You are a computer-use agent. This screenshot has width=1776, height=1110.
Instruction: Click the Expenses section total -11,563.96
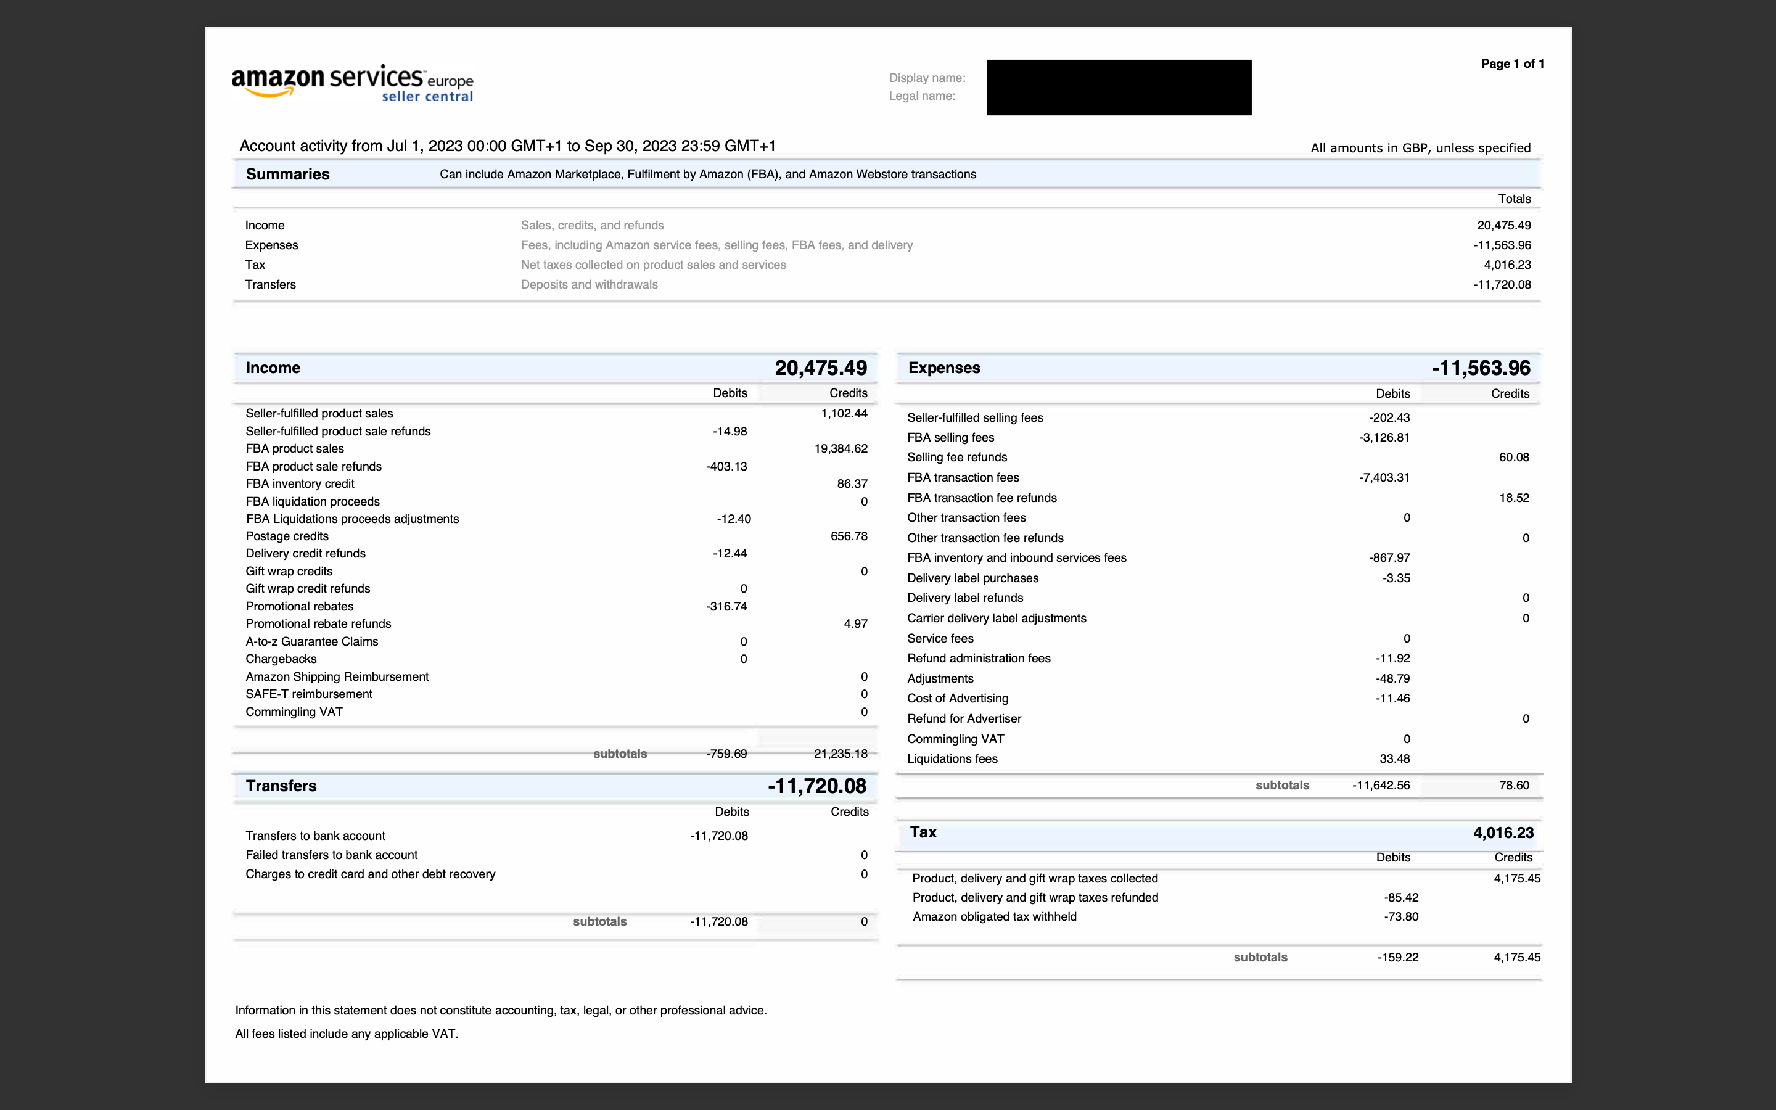coord(1481,368)
